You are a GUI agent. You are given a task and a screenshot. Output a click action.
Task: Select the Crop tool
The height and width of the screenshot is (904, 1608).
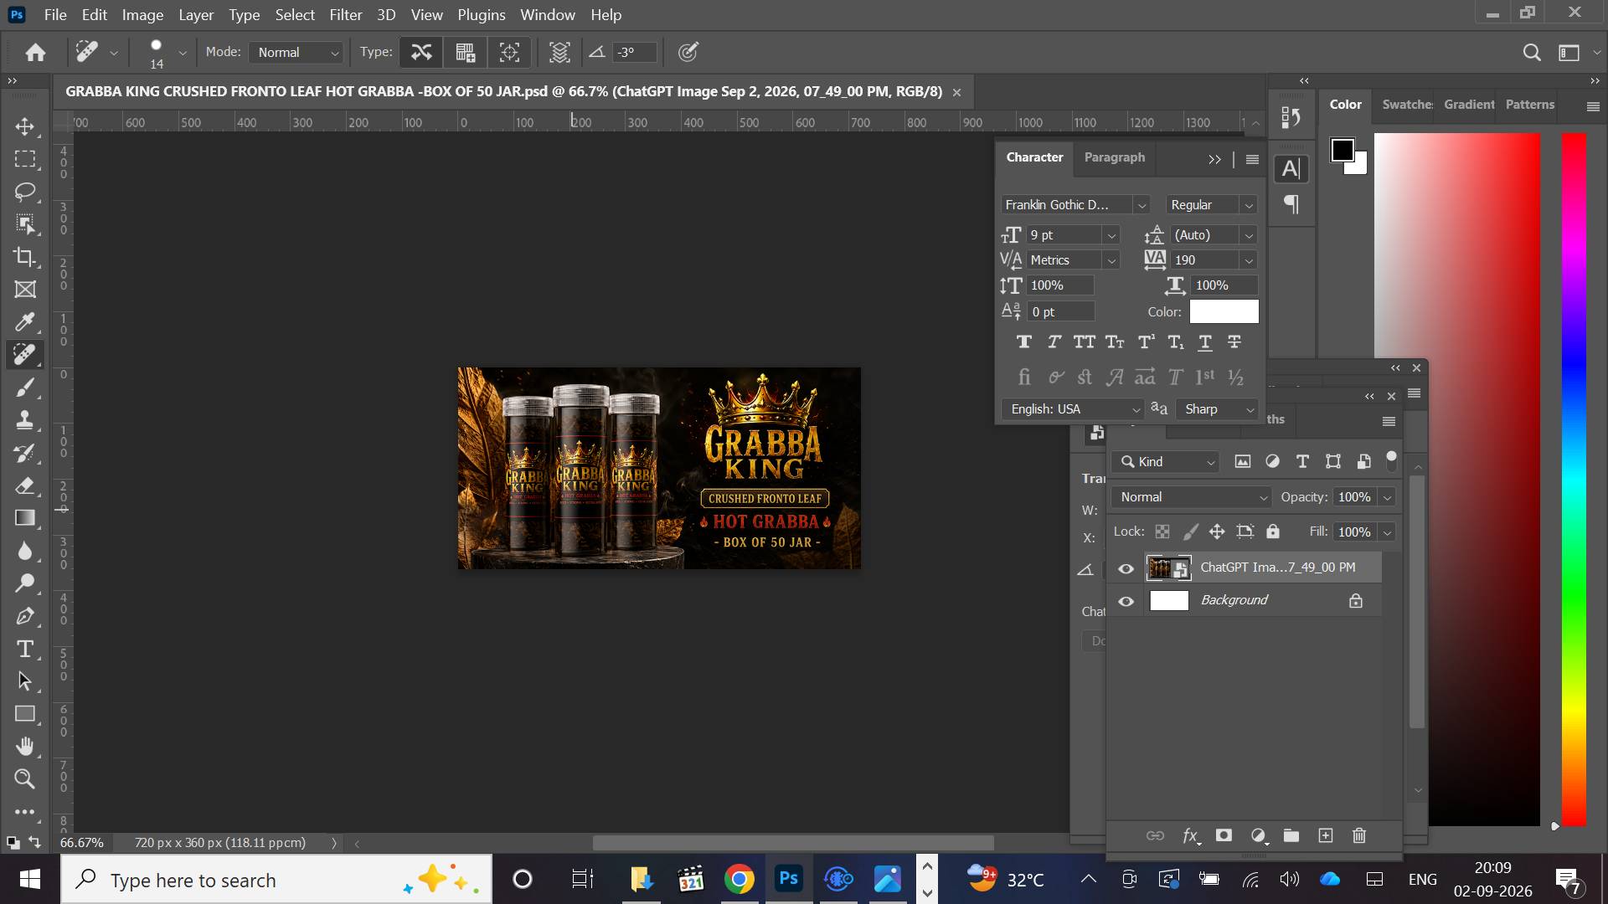[25, 257]
